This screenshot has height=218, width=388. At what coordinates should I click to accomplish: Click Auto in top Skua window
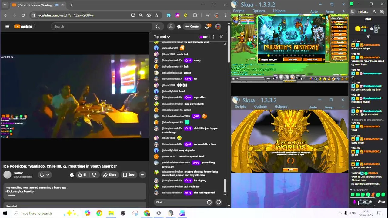coord(314,12)
